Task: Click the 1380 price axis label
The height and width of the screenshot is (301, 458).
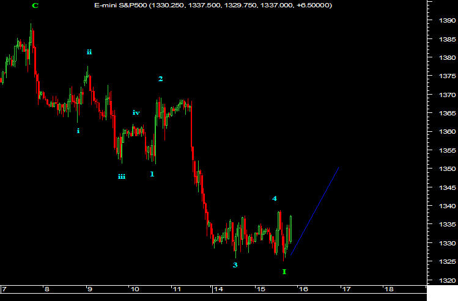Action: coord(447,57)
